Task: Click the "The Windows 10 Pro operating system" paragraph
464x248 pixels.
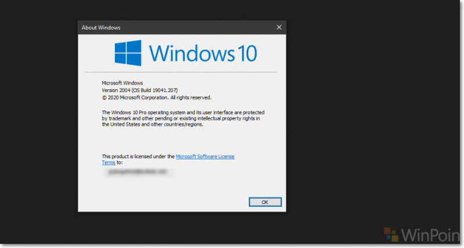Action: (x=183, y=118)
